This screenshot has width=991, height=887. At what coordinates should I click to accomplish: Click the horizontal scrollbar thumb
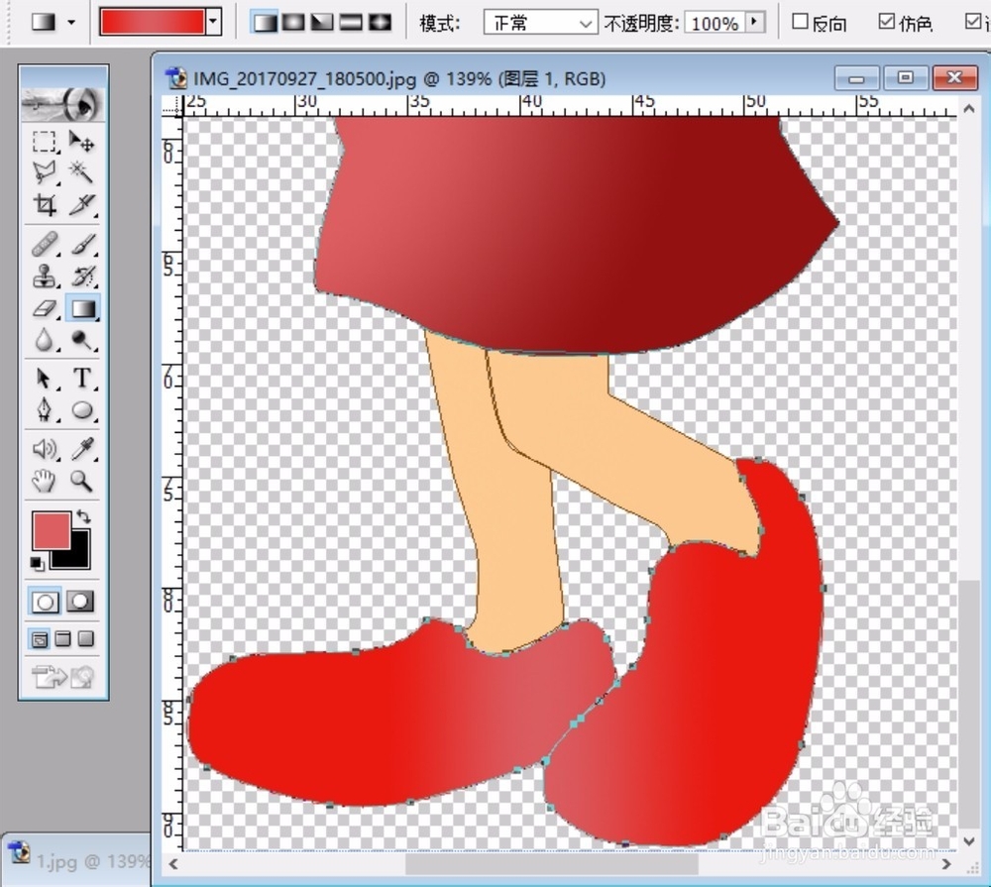[552, 863]
